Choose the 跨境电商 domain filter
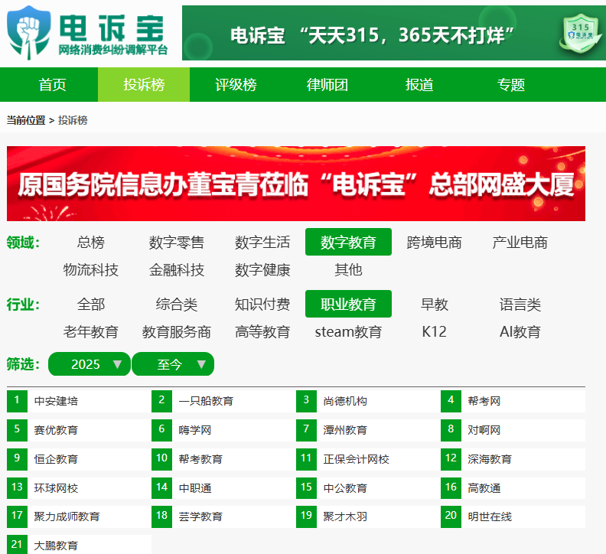This screenshot has height=554, width=606. 435,243
